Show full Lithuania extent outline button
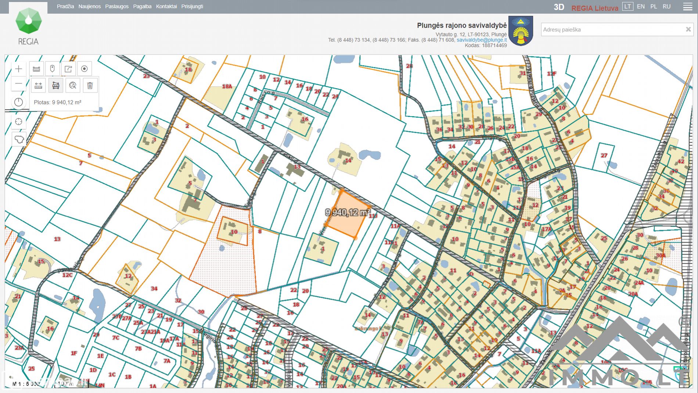This screenshot has width=698, height=393. coord(19,139)
